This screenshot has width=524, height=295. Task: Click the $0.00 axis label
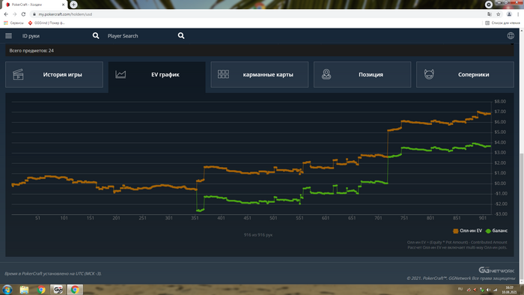pyautogui.click(x=500, y=183)
